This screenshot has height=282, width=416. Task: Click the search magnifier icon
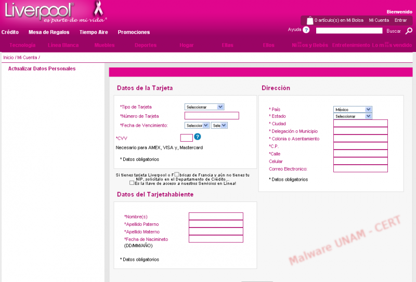[409, 31]
